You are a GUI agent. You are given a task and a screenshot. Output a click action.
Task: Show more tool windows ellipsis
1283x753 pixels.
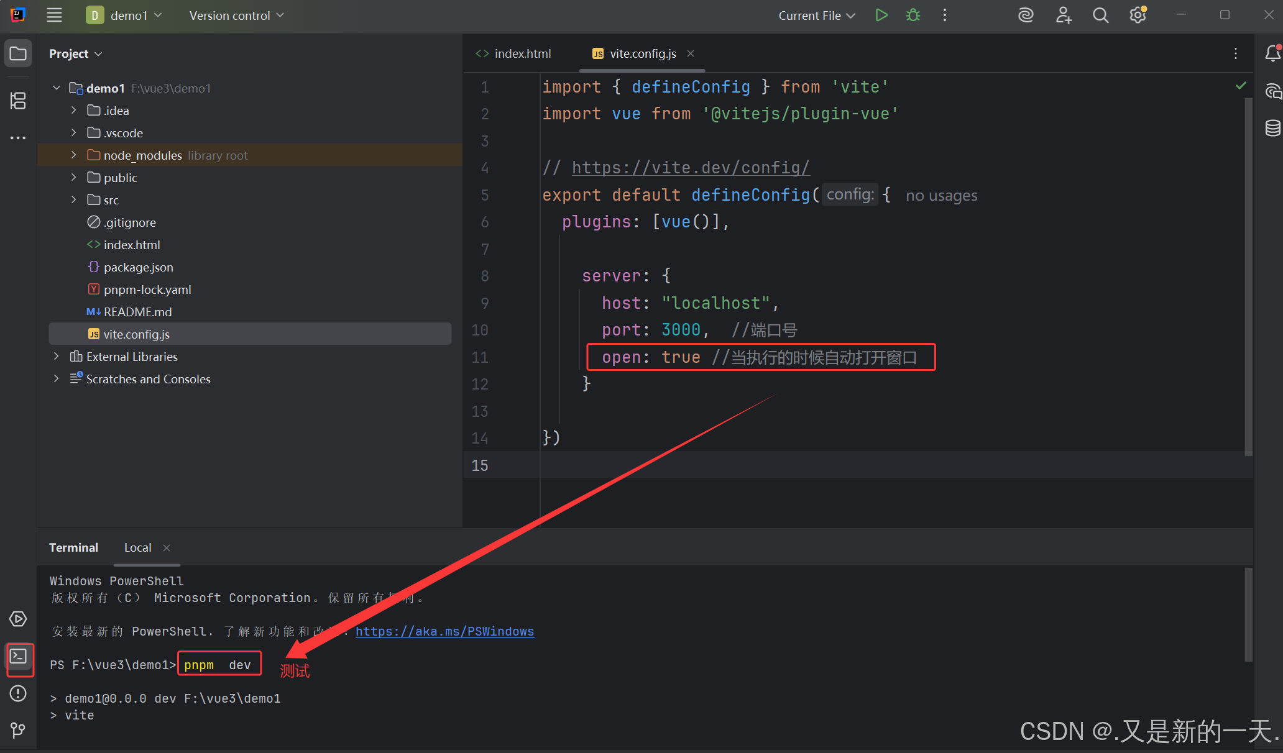click(x=18, y=137)
